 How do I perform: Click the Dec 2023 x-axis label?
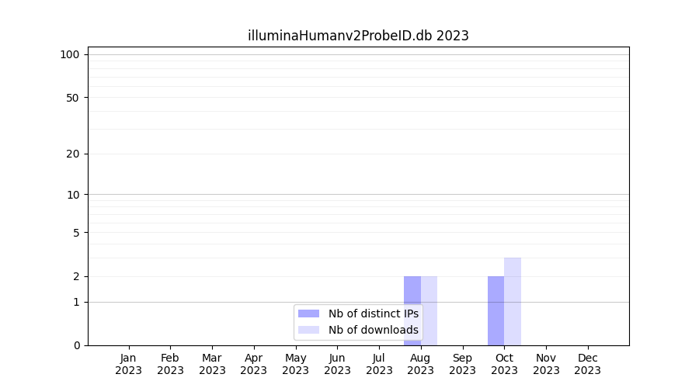point(587,364)
